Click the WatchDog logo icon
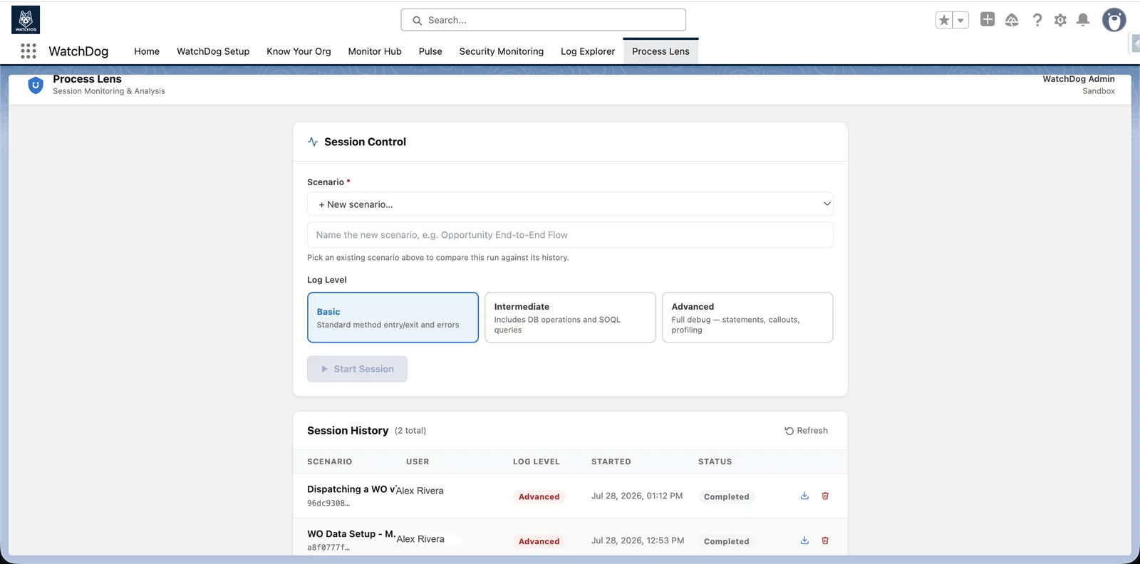The height and width of the screenshot is (564, 1140). point(26,20)
